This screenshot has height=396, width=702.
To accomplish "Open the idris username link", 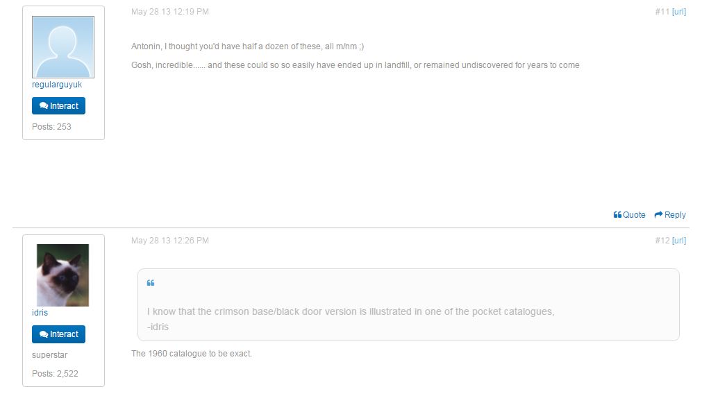I will pos(40,313).
